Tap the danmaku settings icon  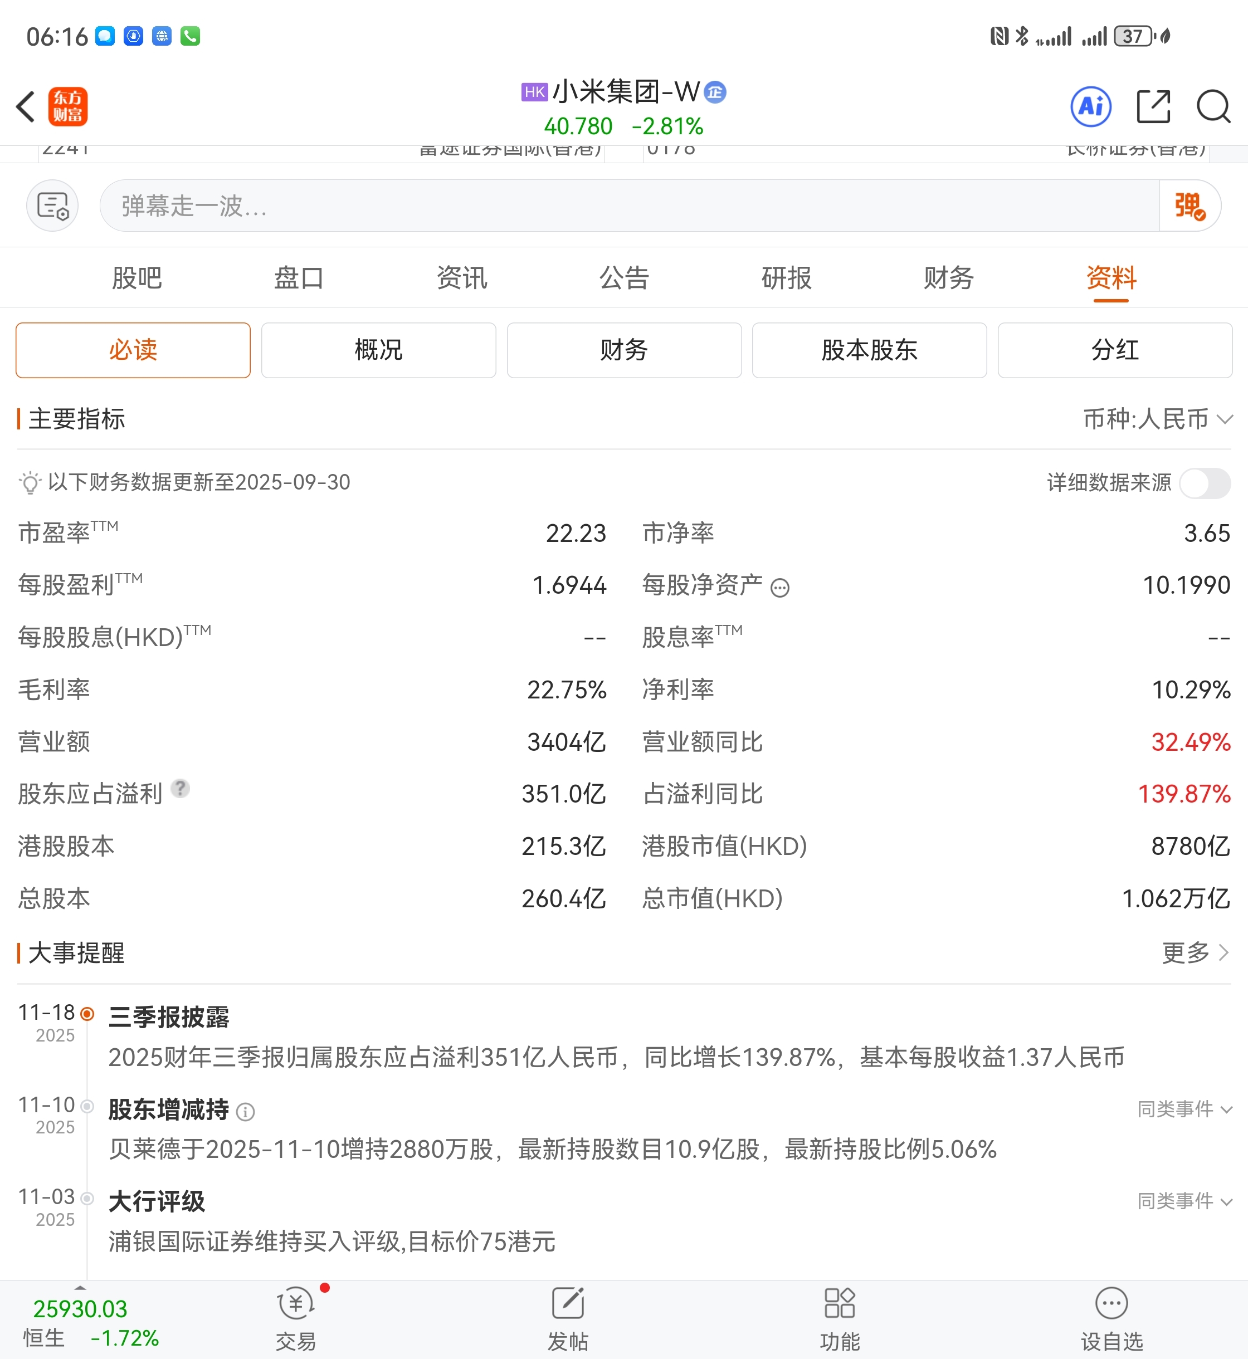(53, 206)
